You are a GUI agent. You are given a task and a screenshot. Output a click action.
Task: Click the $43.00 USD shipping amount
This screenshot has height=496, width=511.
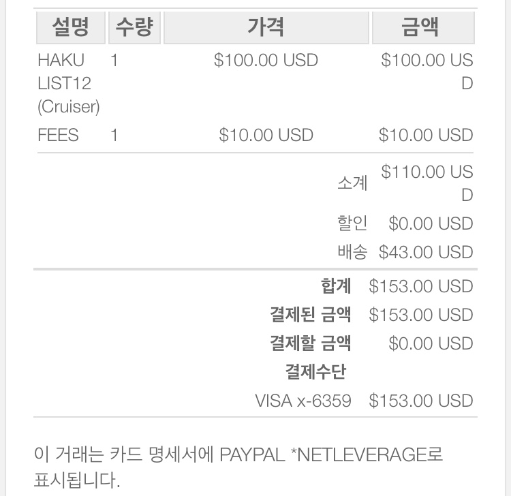coord(426,252)
